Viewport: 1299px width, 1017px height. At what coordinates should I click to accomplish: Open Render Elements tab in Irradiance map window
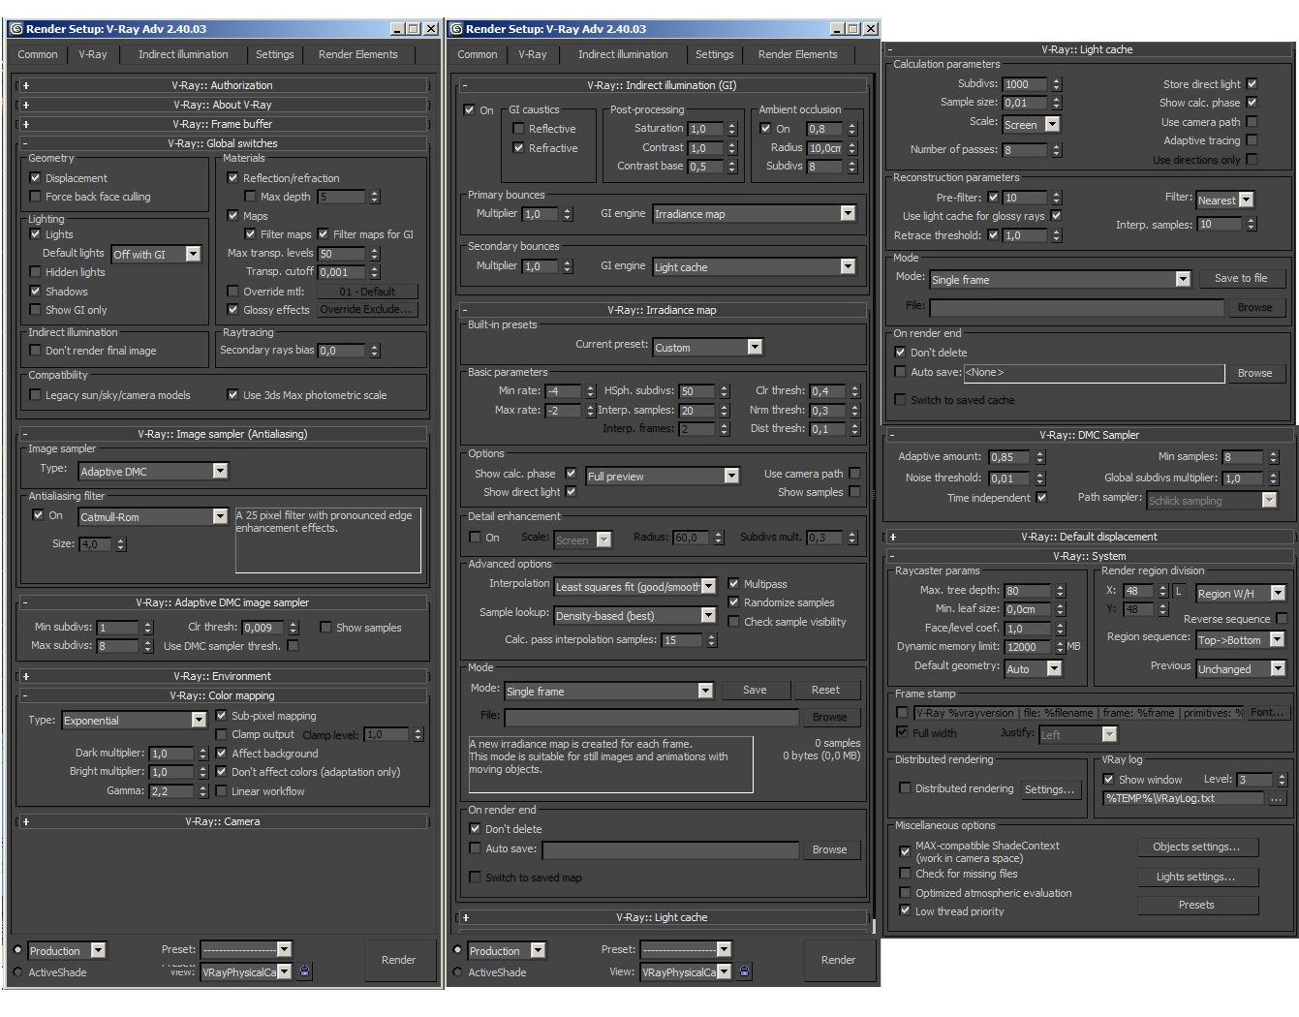798,54
